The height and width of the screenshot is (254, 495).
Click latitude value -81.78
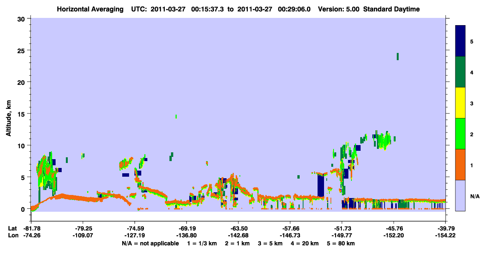tap(31, 228)
